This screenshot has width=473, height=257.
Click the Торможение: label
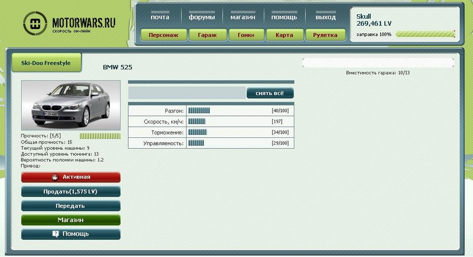click(x=167, y=133)
